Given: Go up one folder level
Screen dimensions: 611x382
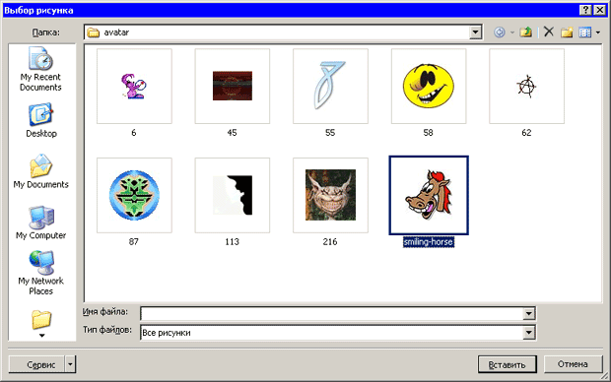Looking at the screenshot, I should click(526, 32).
